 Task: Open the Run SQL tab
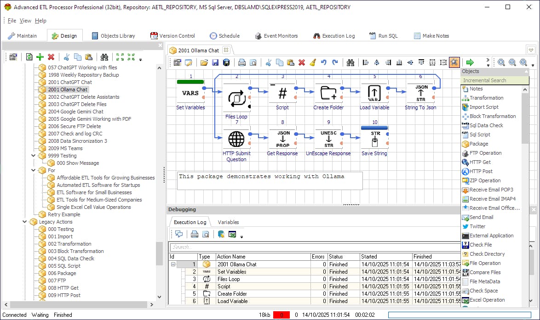[x=384, y=36]
